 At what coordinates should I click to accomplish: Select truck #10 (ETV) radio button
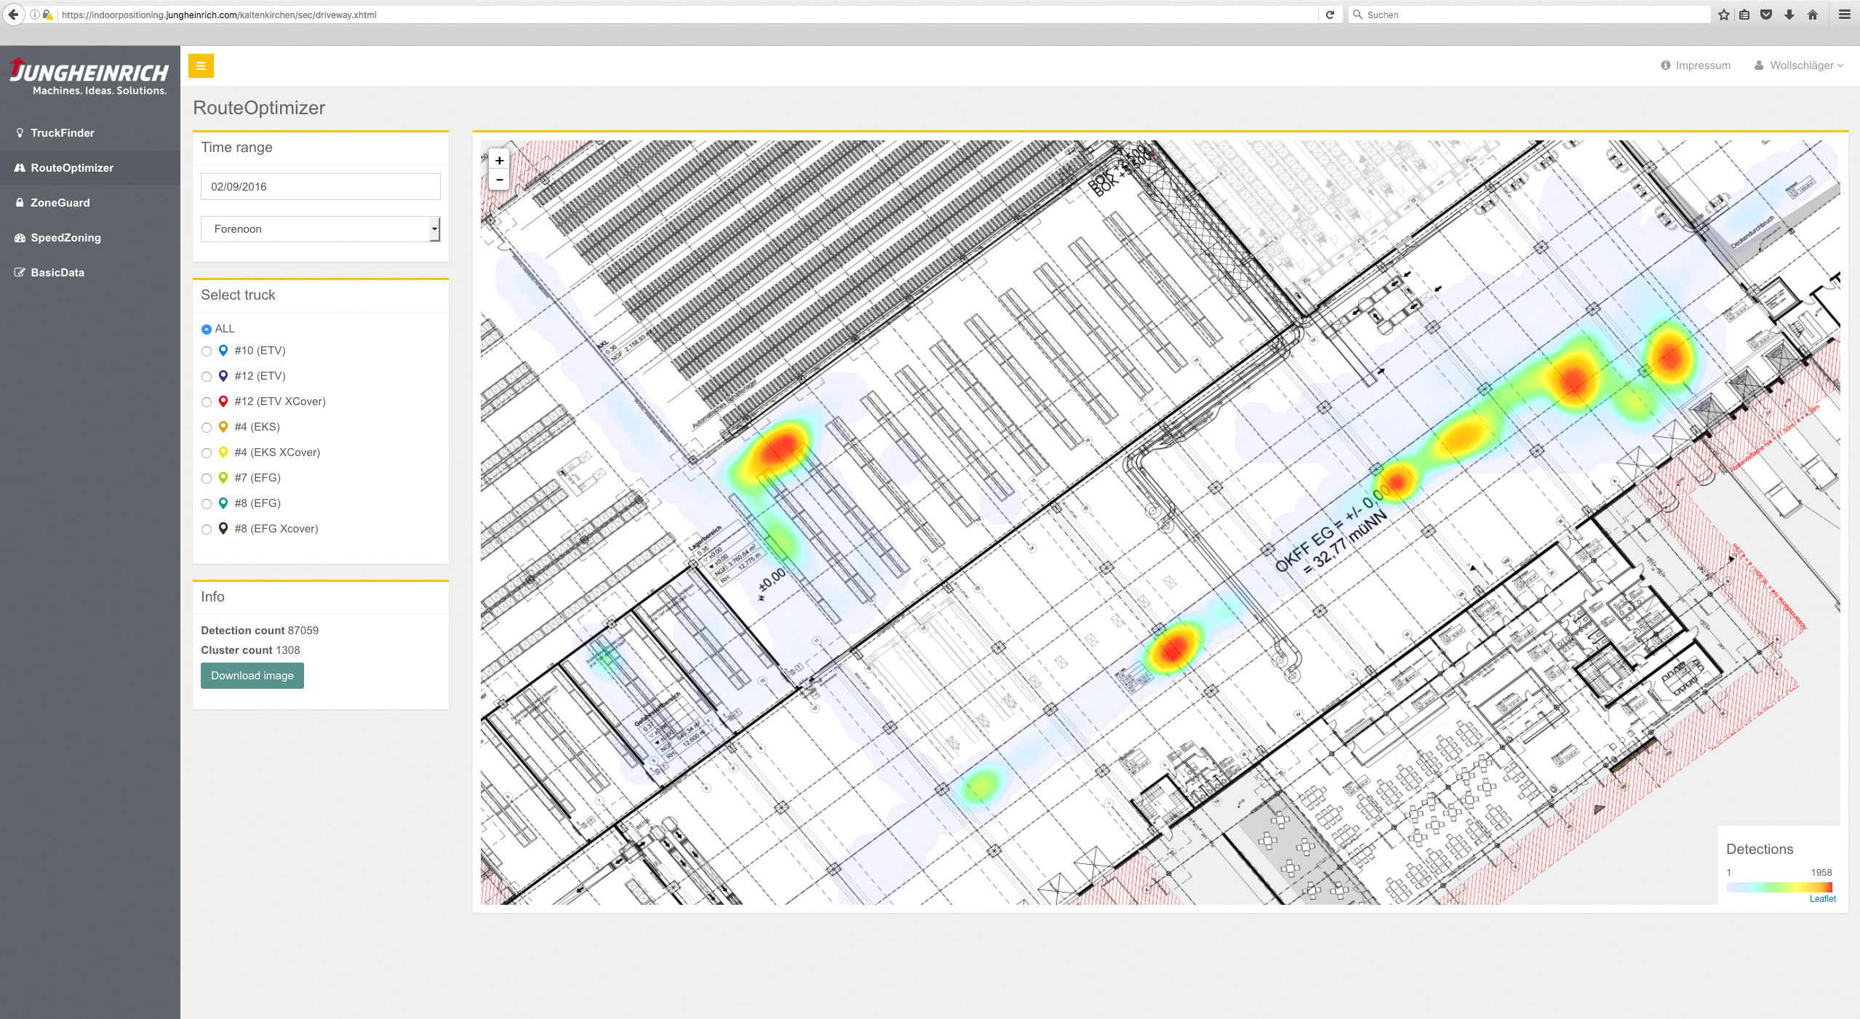point(207,351)
